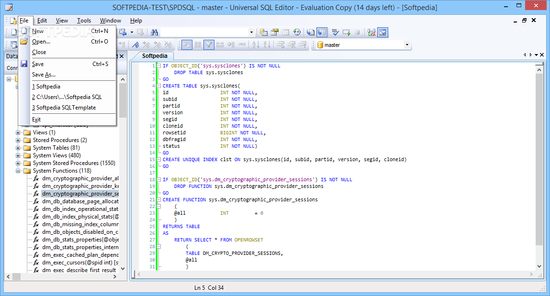
Task: Click the sort descending Z-A icon
Action: [267, 45]
